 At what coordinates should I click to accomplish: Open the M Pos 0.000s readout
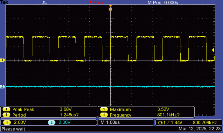(x=163, y=2)
